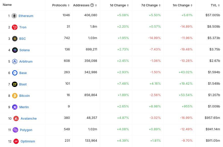223x147 pixels.
Task: Click the Solana chain logo icon
Action: click(15, 50)
